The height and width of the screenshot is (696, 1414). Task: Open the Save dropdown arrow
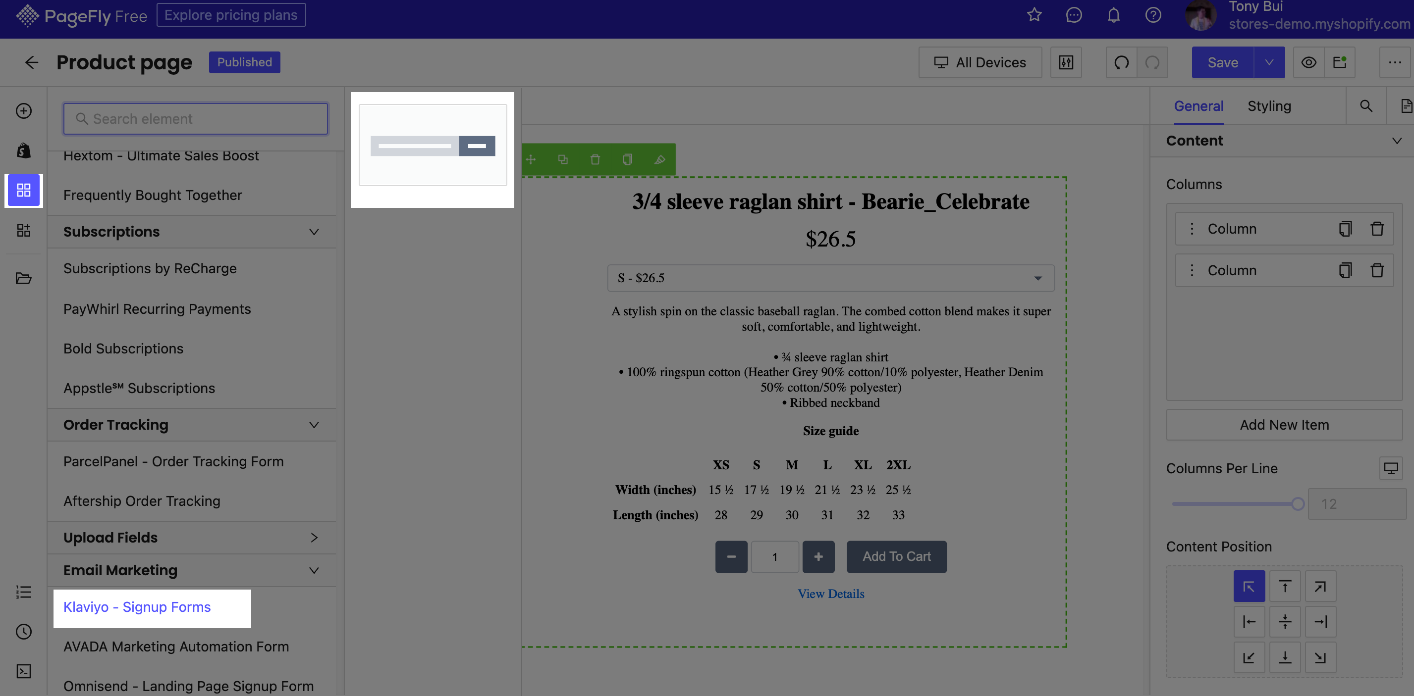[x=1269, y=62]
